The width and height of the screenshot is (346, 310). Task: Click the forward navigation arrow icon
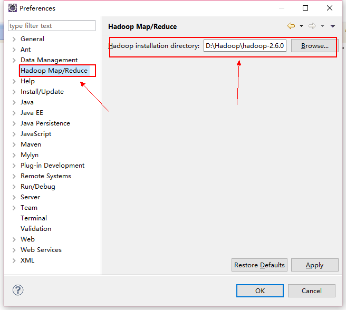click(x=312, y=26)
